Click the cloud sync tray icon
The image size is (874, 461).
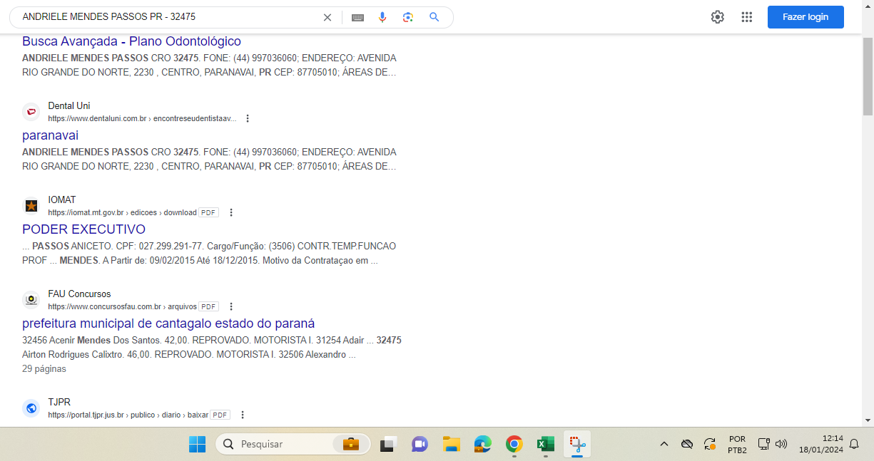point(687,444)
